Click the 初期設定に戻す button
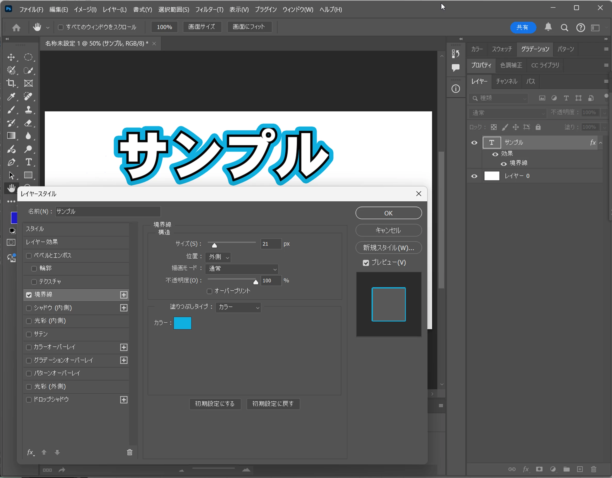 (x=273, y=404)
